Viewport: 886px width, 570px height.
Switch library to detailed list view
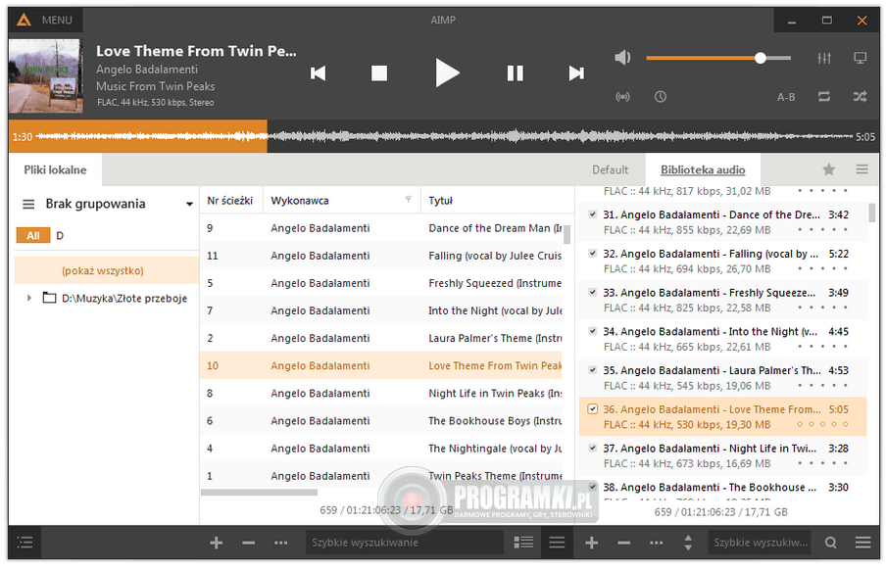[523, 543]
